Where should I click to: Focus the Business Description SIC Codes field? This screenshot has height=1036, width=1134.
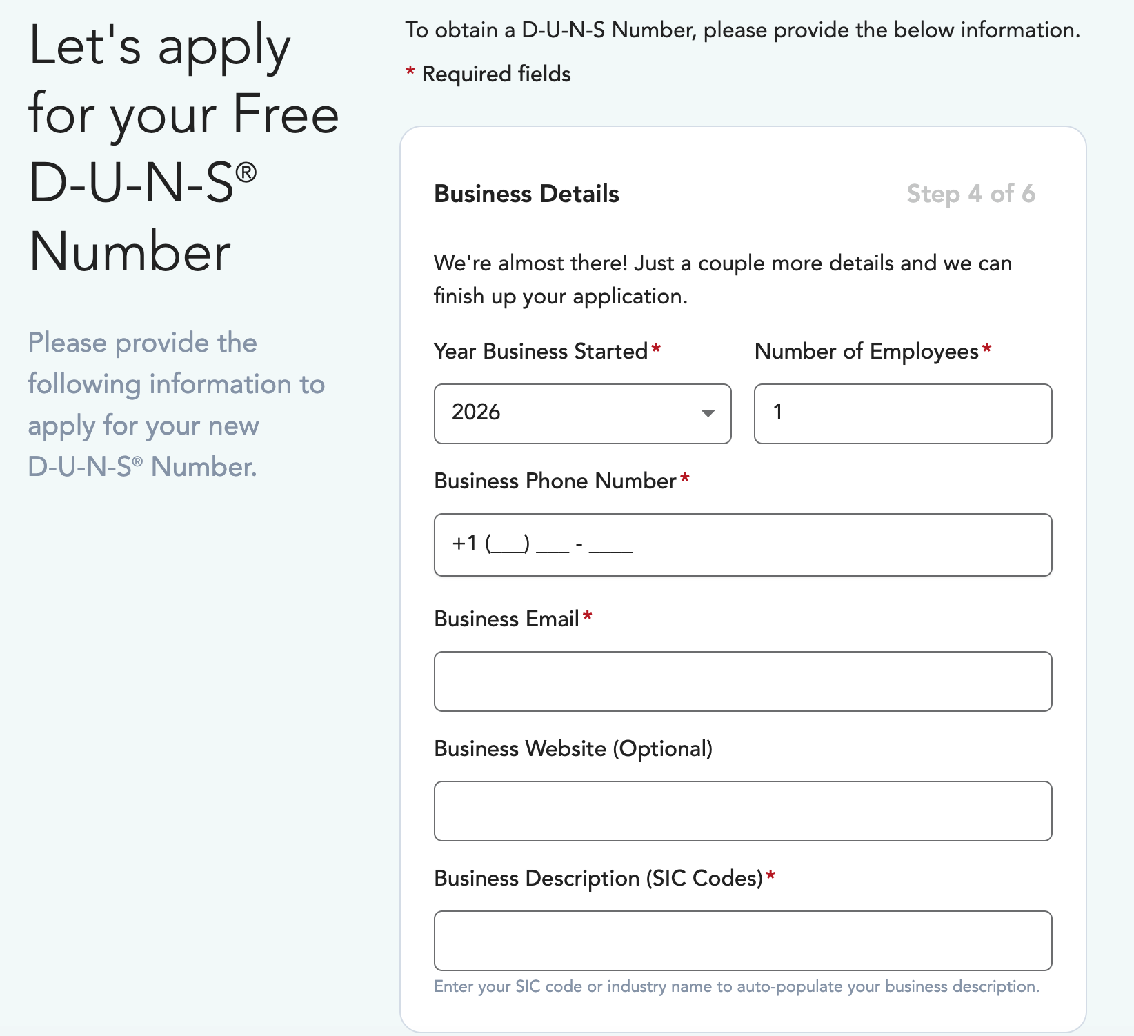coord(742,940)
